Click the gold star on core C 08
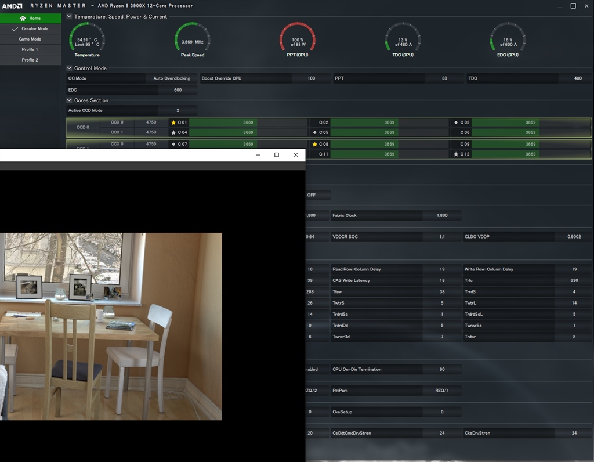This screenshot has height=462, width=594. click(x=315, y=144)
